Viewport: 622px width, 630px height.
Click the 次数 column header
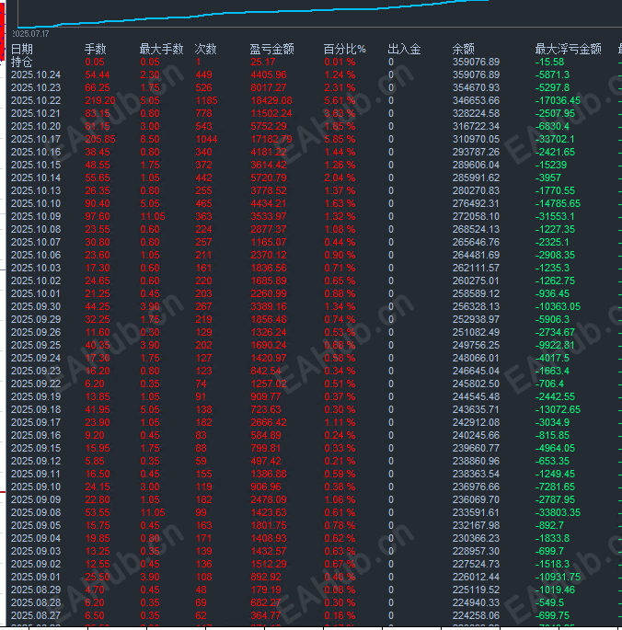[205, 50]
